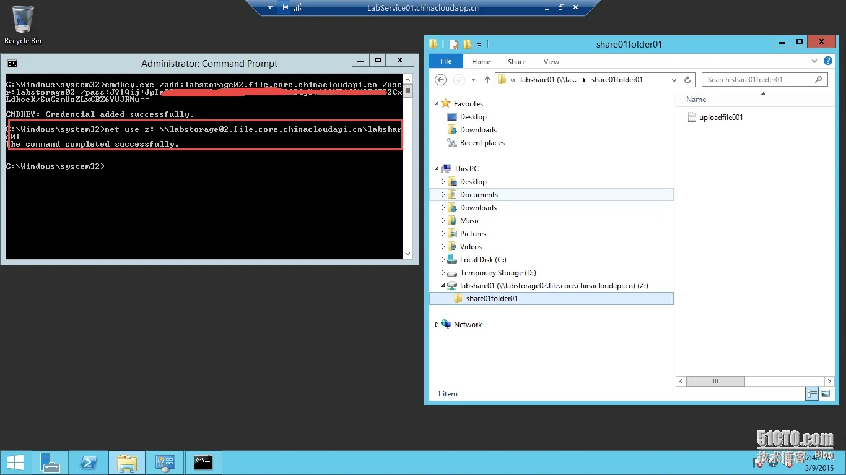Viewport: 846px width, 475px height.
Task: Select Local Disk (C:)
Action: point(482,260)
